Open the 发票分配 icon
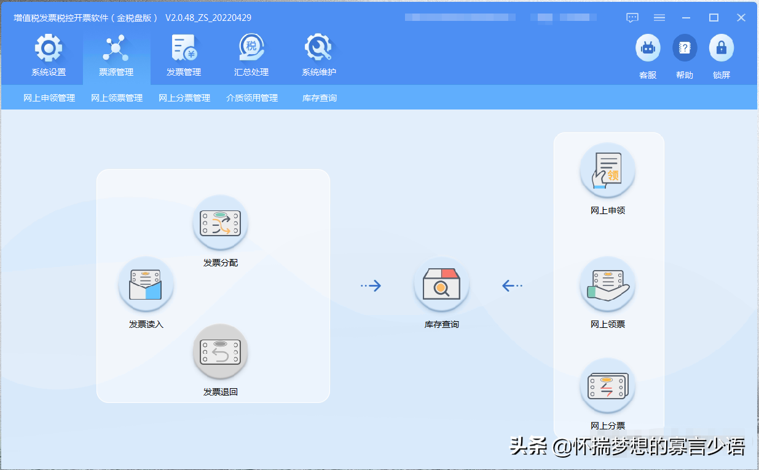 221,223
